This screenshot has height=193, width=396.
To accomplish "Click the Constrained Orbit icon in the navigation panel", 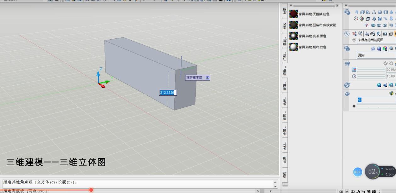I will [x=367, y=34].
